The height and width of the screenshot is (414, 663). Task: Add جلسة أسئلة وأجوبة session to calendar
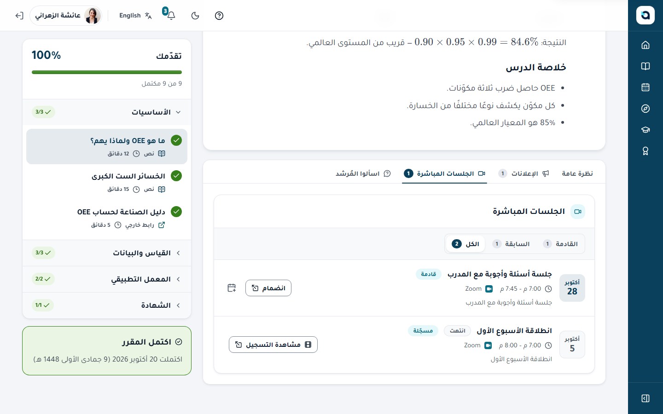pyautogui.click(x=232, y=288)
